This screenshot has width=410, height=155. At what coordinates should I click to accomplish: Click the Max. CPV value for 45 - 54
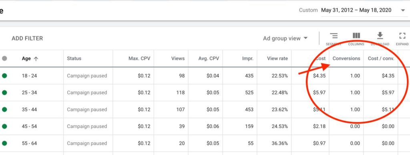click(x=144, y=126)
